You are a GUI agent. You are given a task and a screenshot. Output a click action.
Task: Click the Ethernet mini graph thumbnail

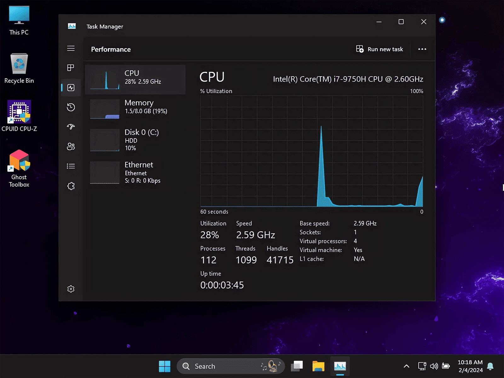tap(105, 172)
